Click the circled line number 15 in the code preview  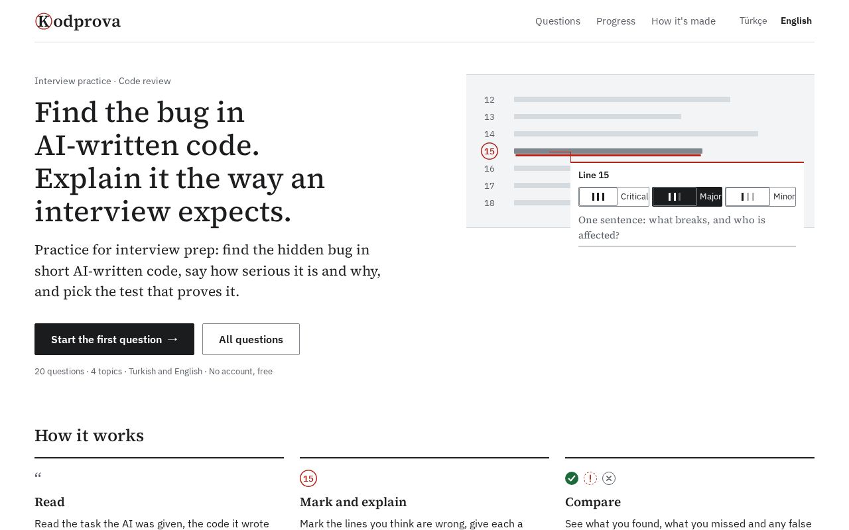pyautogui.click(x=490, y=151)
